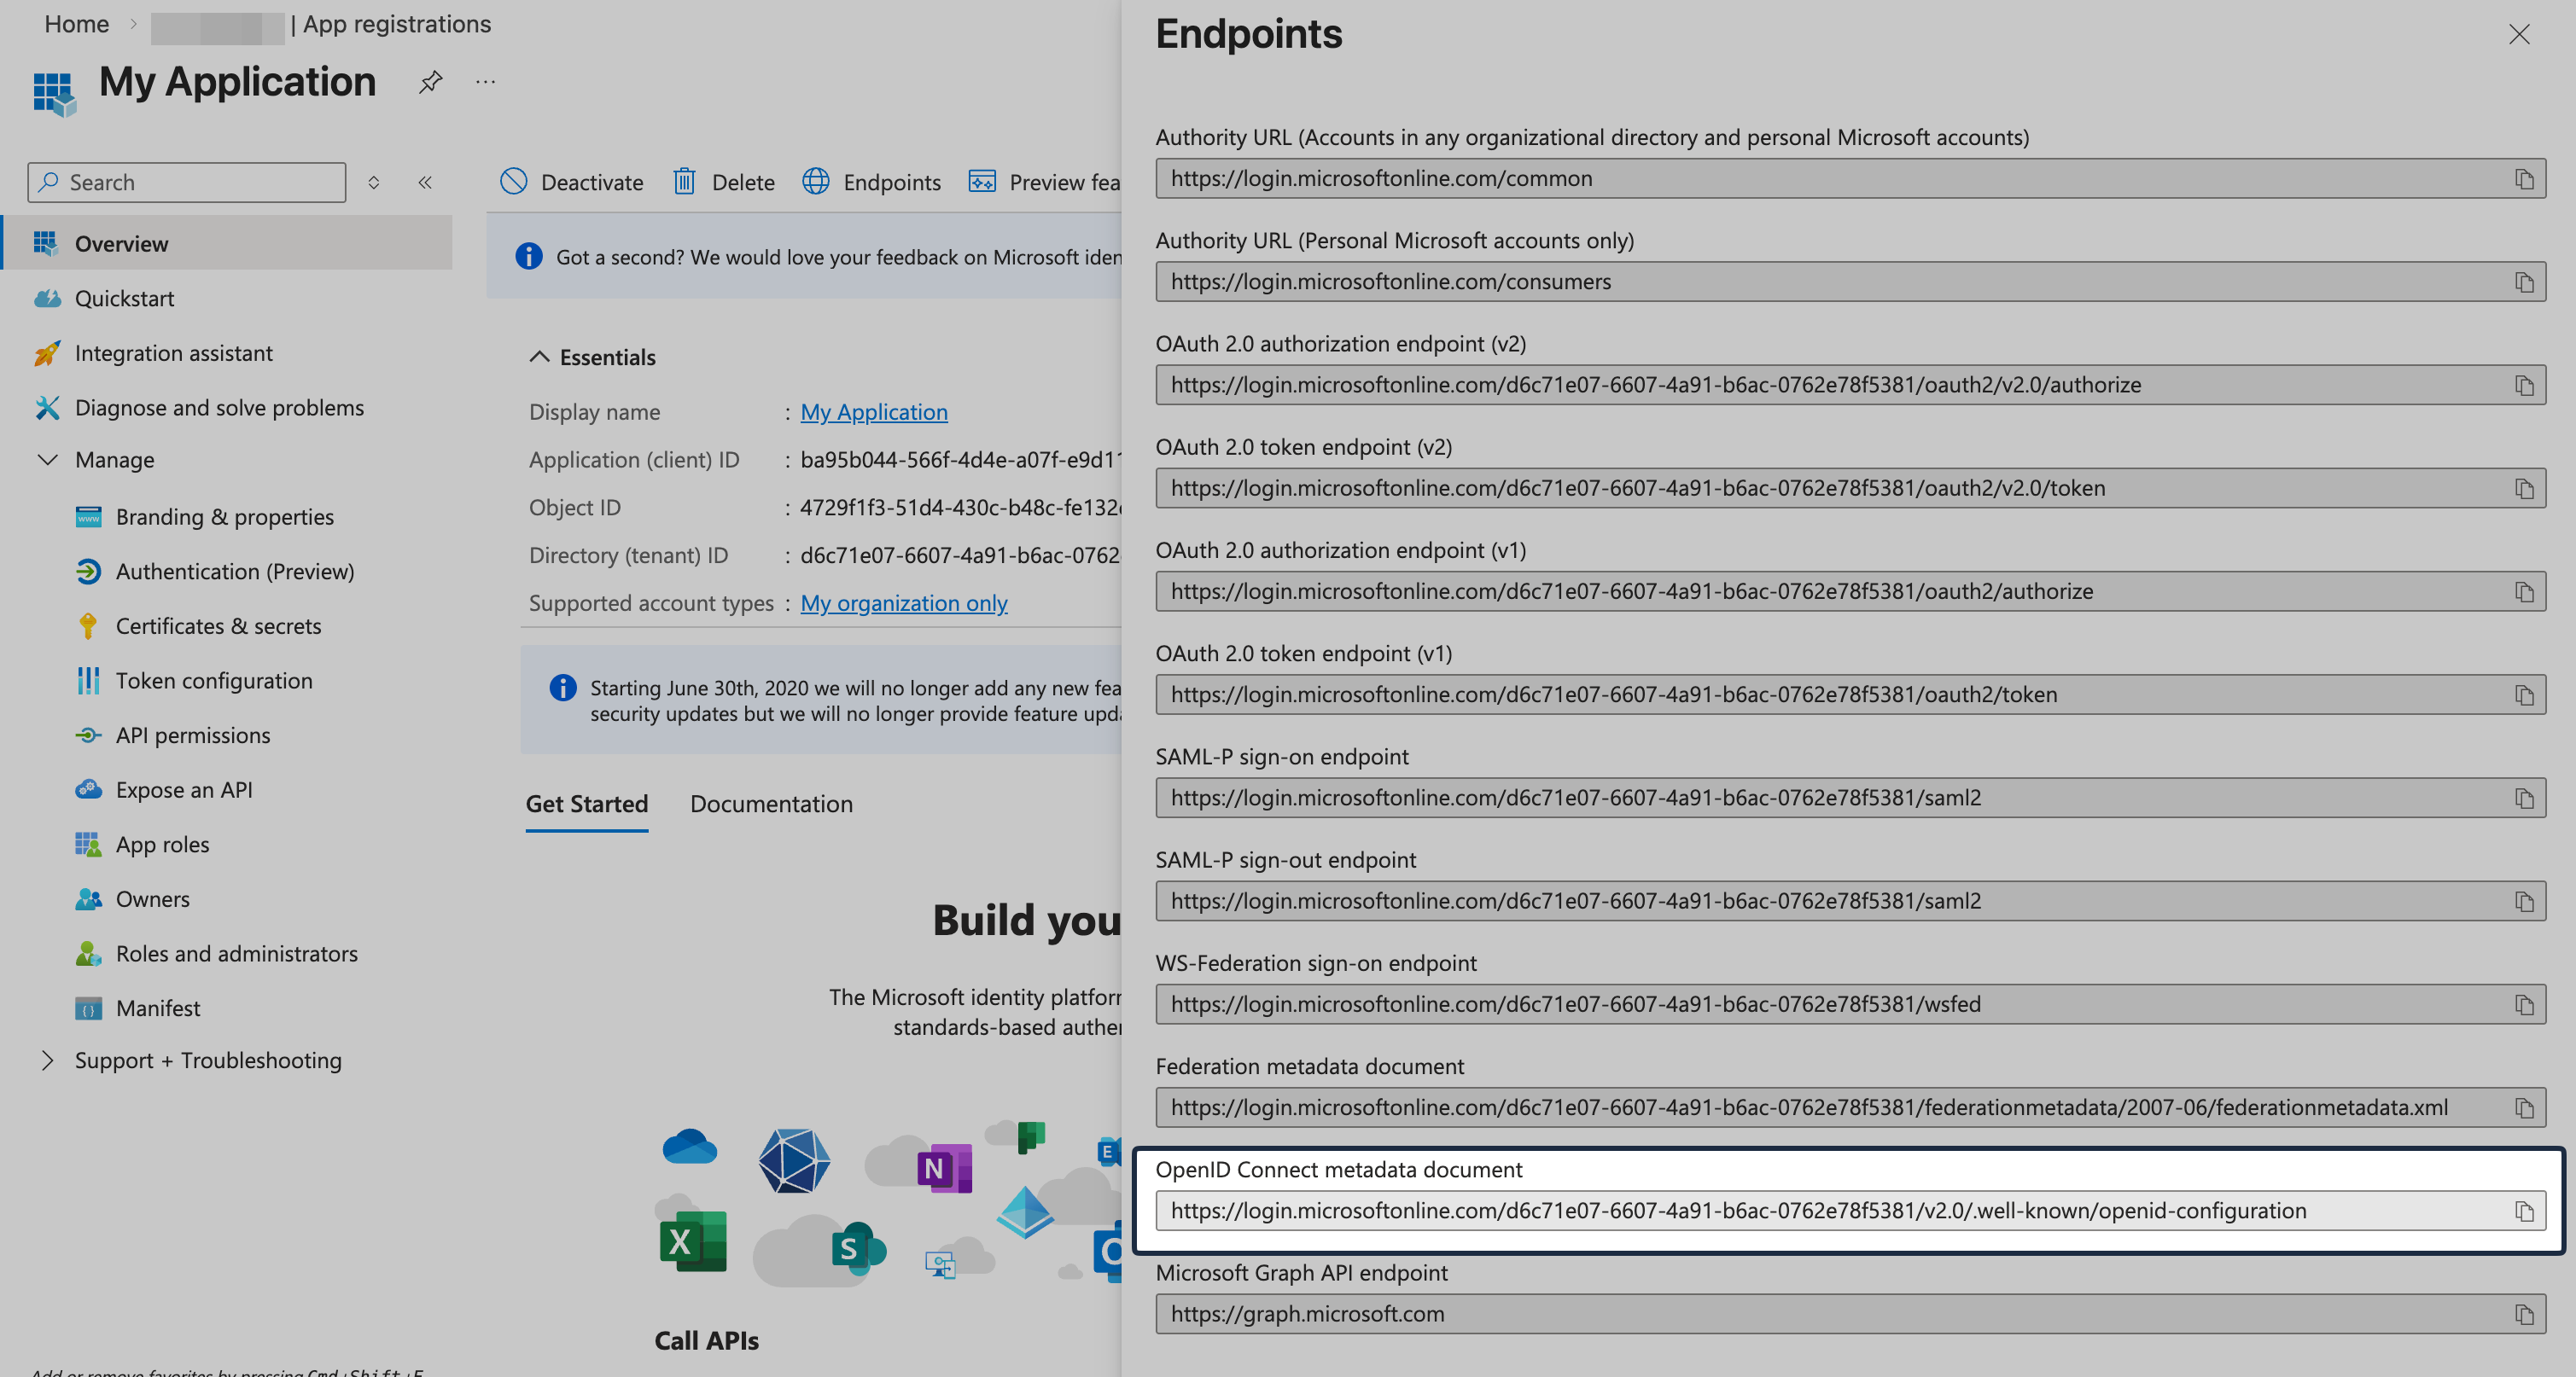
Task: Copy the Microsoft Graph API endpoint
Action: point(2524,1314)
